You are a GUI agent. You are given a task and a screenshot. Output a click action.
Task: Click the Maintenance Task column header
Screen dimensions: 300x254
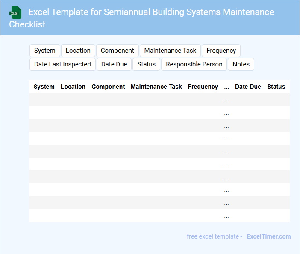pyautogui.click(x=156, y=87)
